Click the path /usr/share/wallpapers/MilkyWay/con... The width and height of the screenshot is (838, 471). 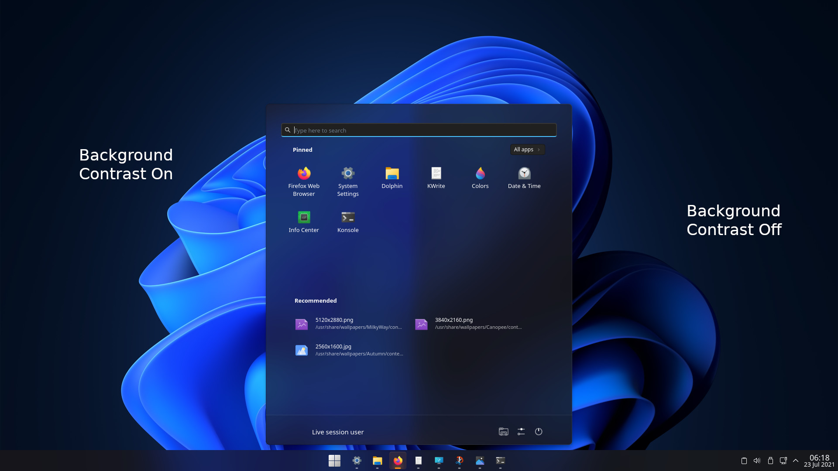tap(359, 328)
